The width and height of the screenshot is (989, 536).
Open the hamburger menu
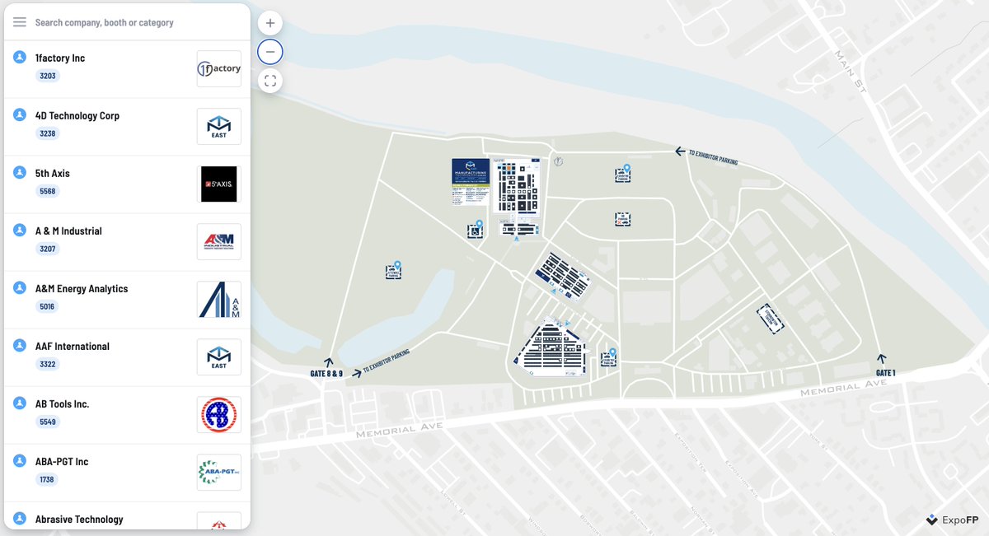[20, 22]
